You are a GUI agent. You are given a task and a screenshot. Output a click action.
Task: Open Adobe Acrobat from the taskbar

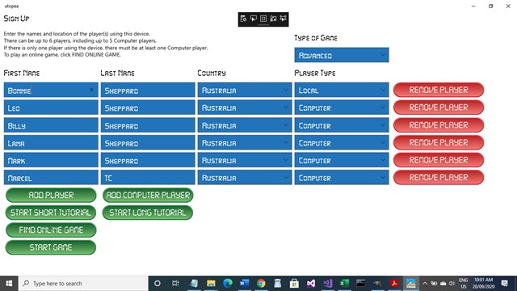click(x=394, y=284)
